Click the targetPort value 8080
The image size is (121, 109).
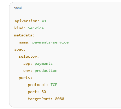pos(59,99)
